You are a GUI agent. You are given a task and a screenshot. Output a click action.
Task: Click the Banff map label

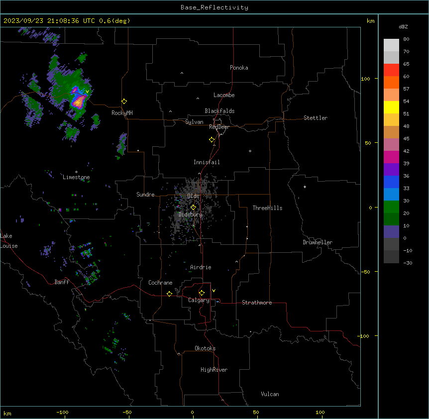[62, 282]
